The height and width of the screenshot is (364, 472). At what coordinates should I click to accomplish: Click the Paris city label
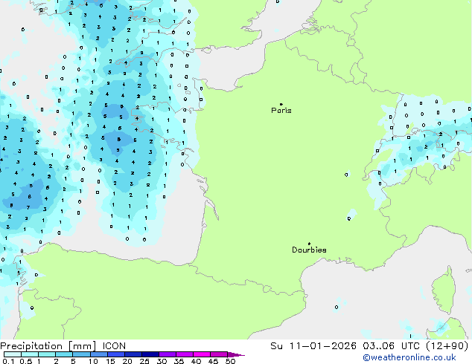pos(281,111)
